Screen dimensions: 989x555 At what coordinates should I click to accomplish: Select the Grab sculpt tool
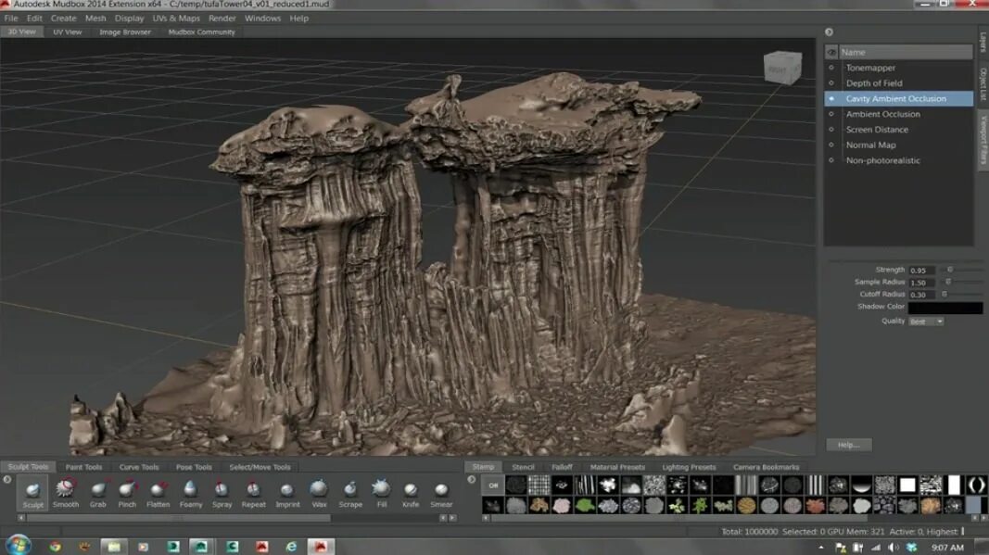click(97, 491)
